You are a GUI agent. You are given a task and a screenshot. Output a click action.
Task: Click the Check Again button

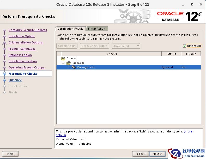pos(67,46)
